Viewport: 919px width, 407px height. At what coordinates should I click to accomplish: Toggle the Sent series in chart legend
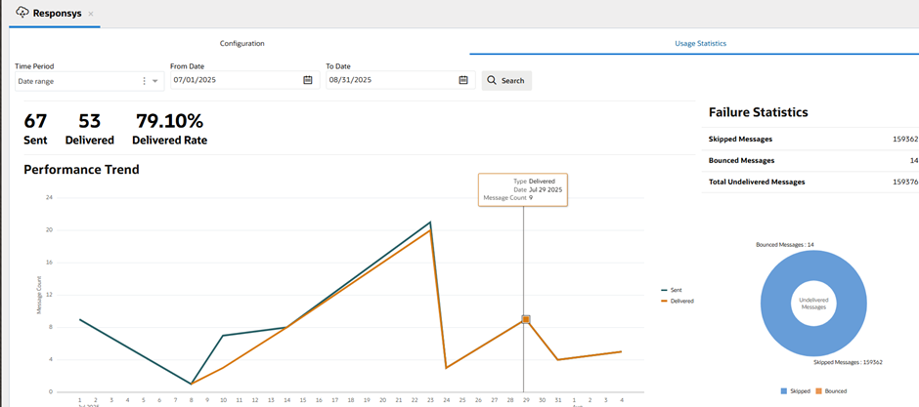pyautogui.click(x=671, y=290)
